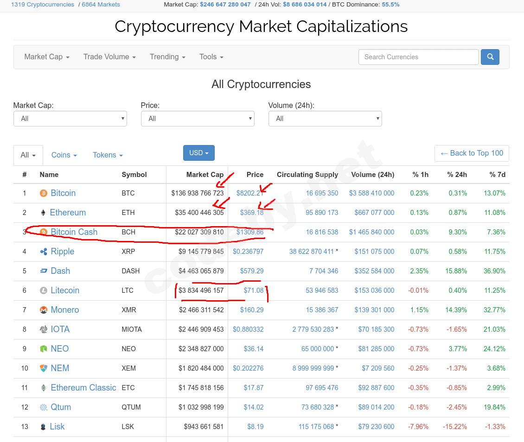Open the 1319 Cryptocurrencies link
524x442 pixels.
pyautogui.click(x=43, y=5)
